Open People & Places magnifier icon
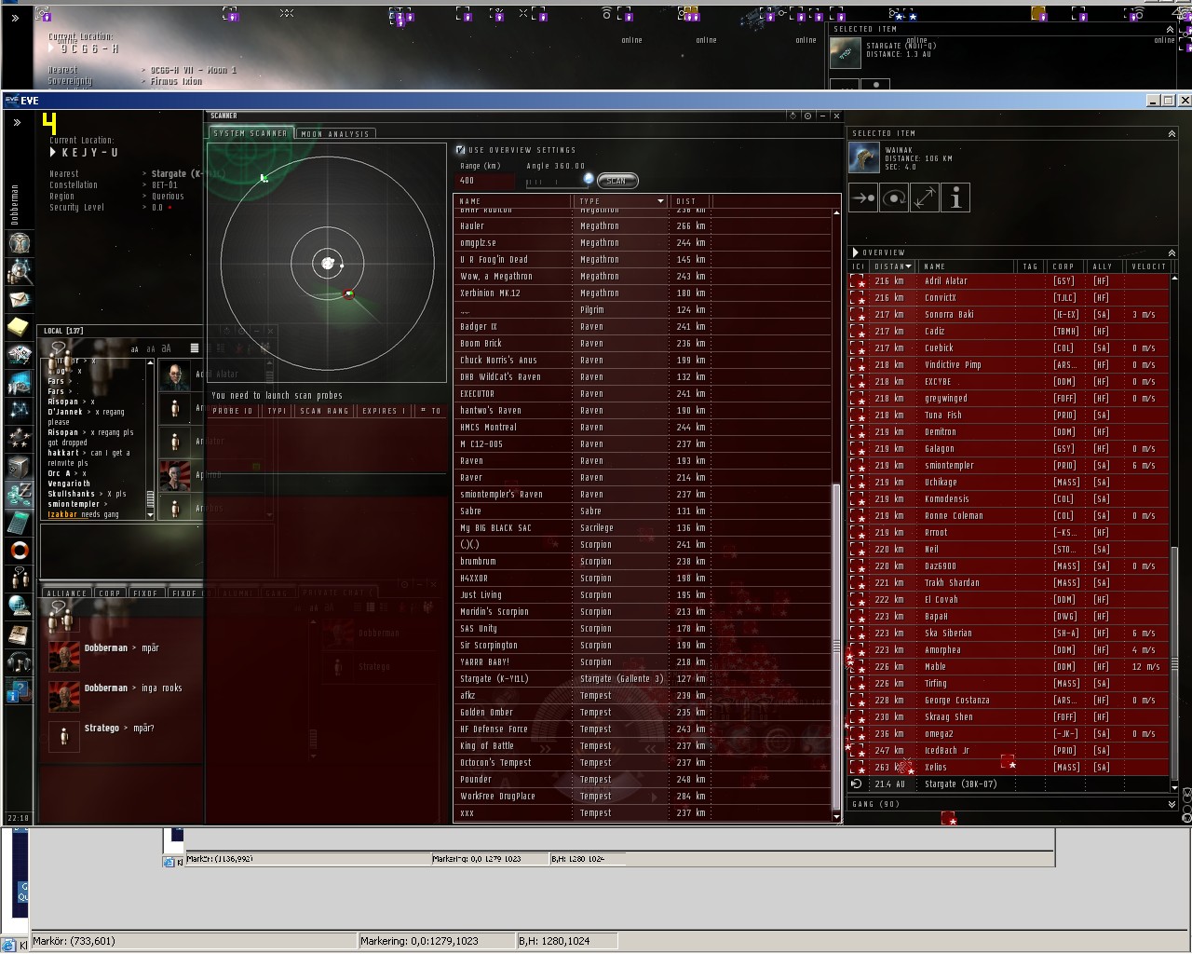Screen dimensions: 1192x954 (x=20, y=271)
